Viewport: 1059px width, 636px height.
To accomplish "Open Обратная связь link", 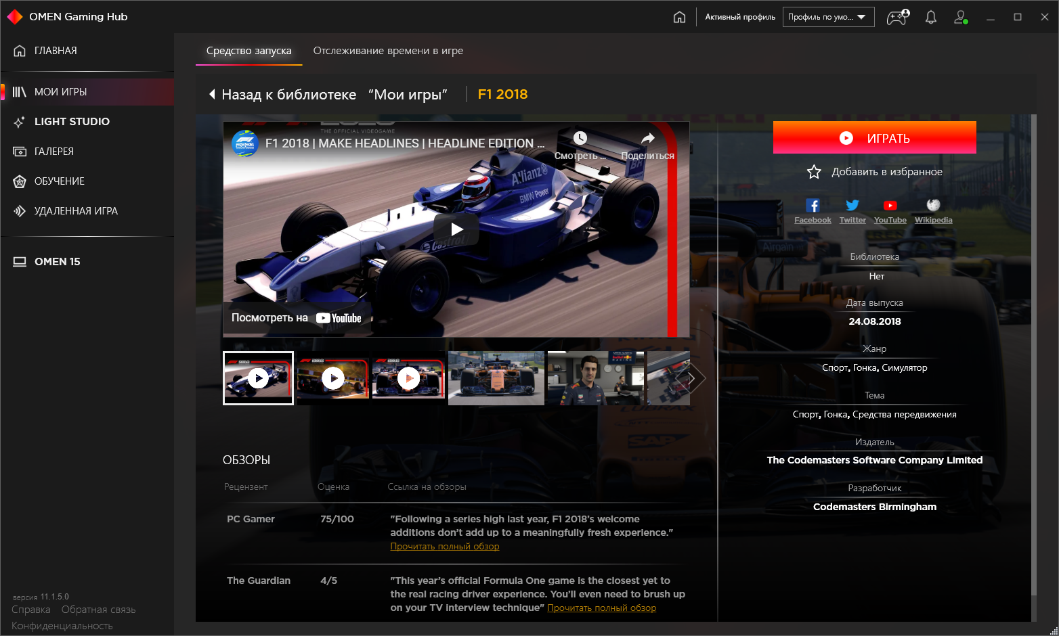I will click(99, 610).
